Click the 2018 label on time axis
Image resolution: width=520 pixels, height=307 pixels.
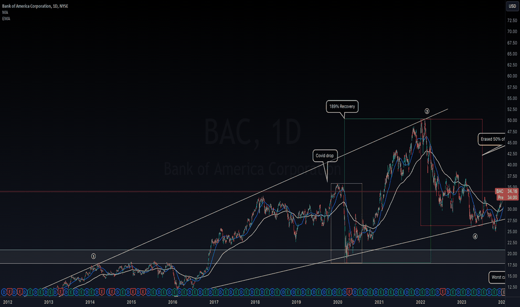pos(255,302)
